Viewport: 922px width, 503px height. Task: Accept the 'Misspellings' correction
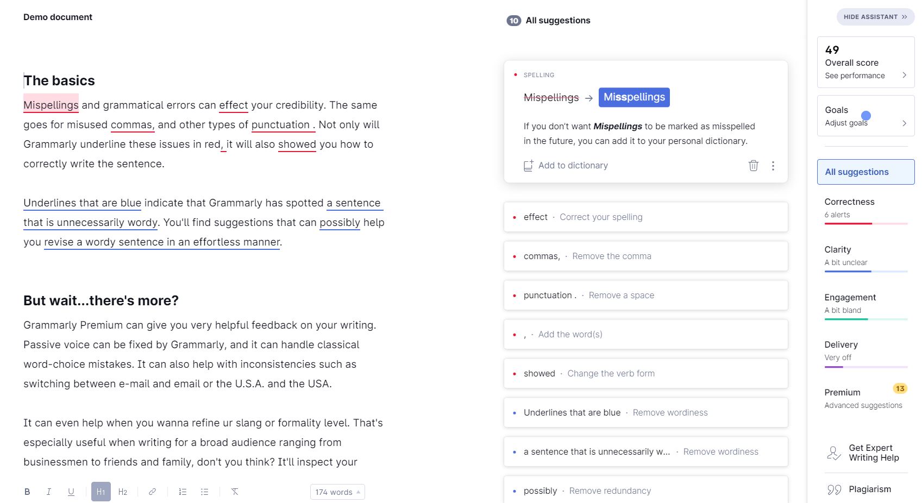click(634, 97)
